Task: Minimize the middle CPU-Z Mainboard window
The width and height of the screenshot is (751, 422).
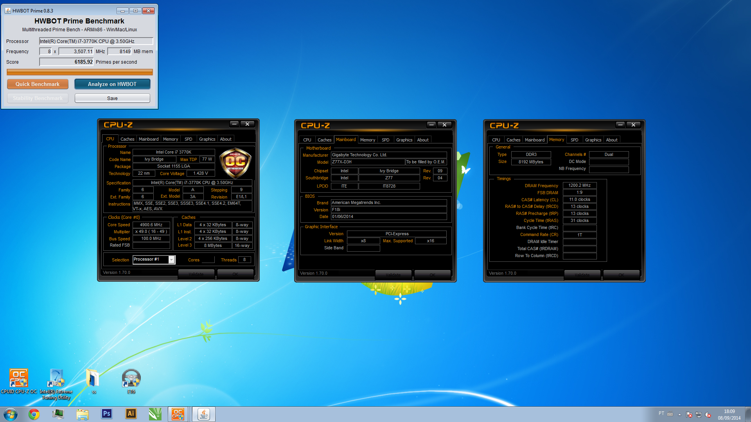Action: click(x=431, y=125)
